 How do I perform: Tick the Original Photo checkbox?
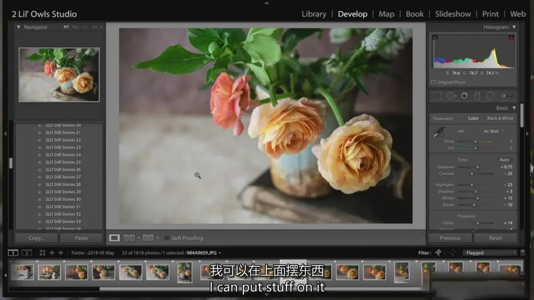pyautogui.click(x=434, y=82)
